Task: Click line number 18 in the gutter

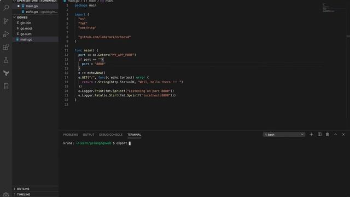Action: (67, 82)
